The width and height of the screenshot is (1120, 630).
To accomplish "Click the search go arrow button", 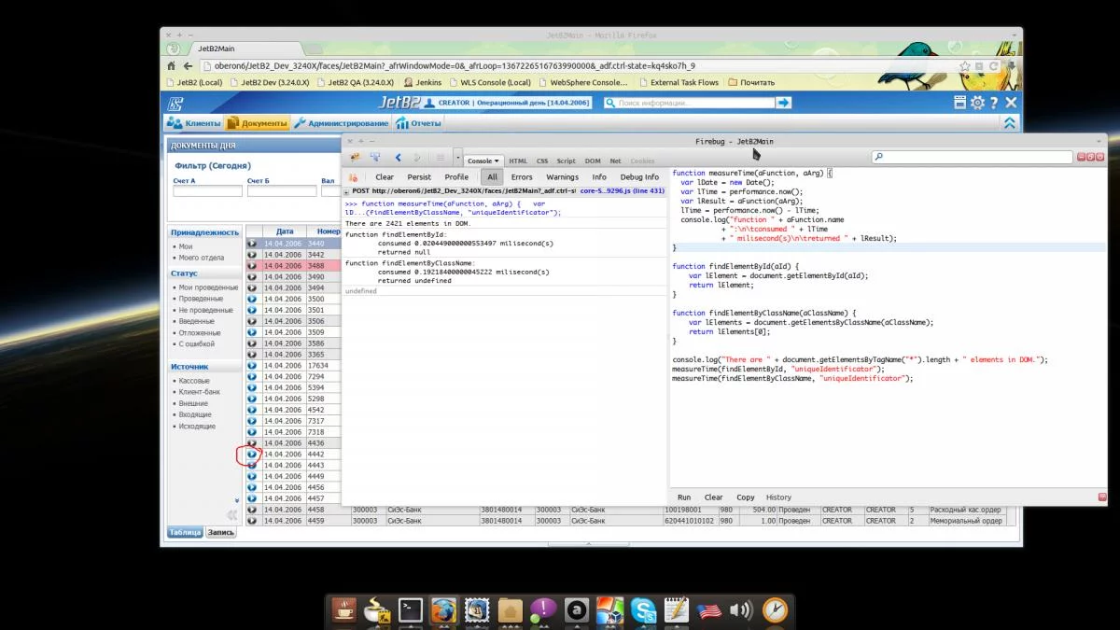I will pyautogui.click(x=784, y=103).
